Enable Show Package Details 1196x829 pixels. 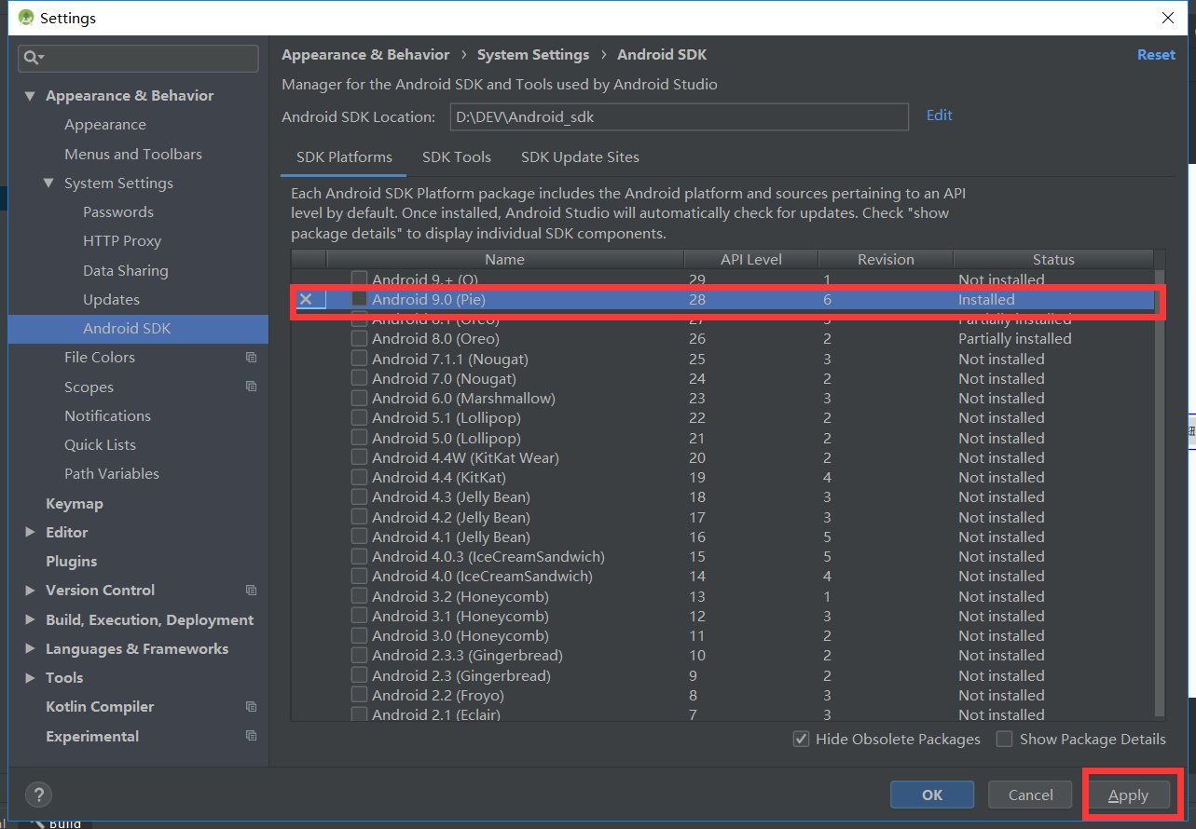tap(1004, 739)
